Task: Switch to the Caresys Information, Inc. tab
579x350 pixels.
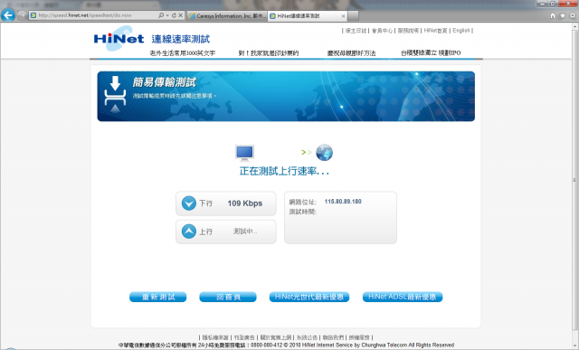Action: [227, 16]
